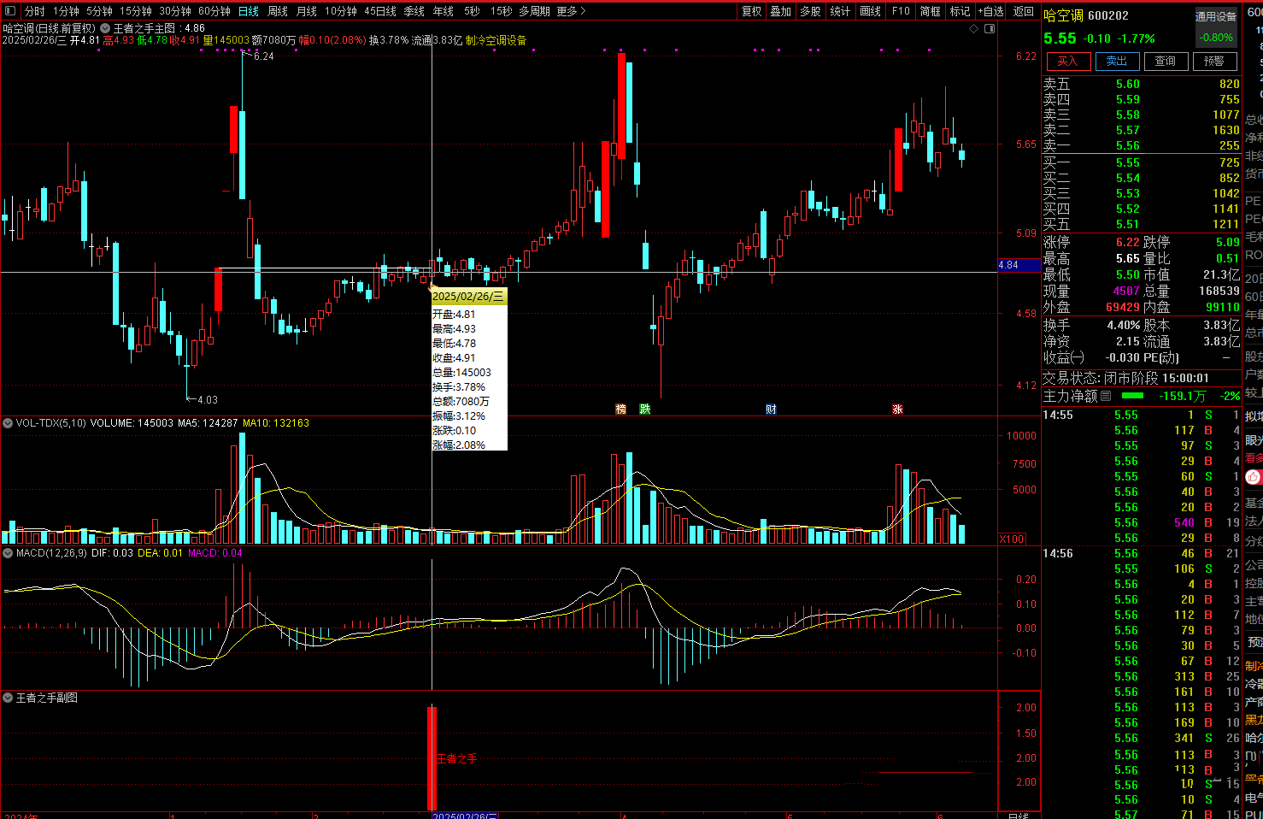Open the VOL-TDX indicator dropdown

coord(8,423)
